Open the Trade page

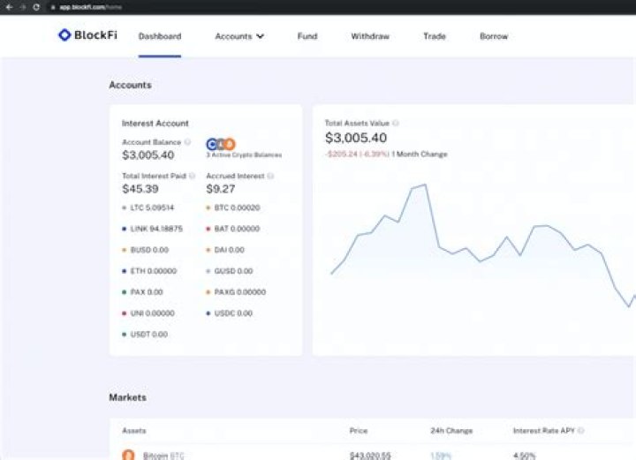(435, 36)
